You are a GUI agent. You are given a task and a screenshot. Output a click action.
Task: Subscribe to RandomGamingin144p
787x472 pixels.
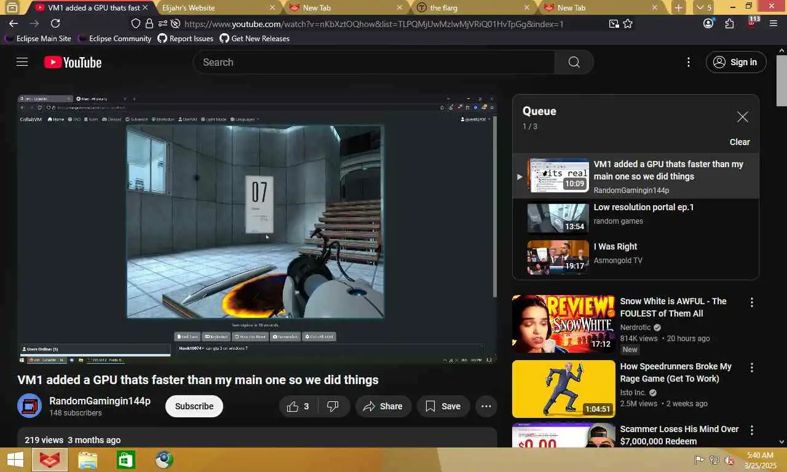pyautogui.click(x=194, y=406)
